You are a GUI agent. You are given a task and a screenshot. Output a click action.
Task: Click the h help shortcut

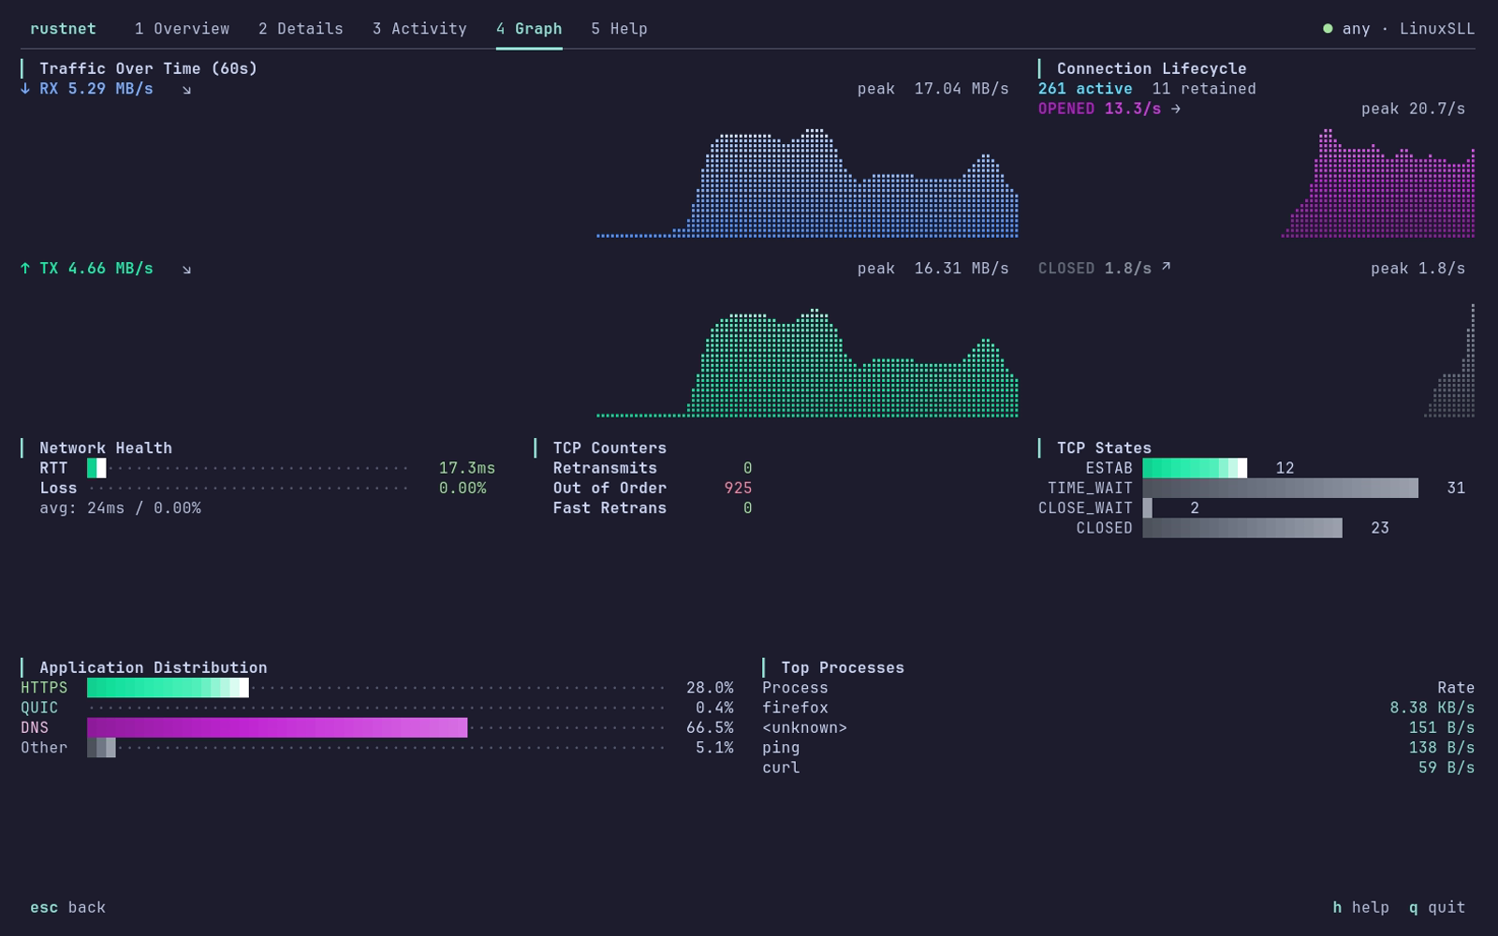(1360, 908)
